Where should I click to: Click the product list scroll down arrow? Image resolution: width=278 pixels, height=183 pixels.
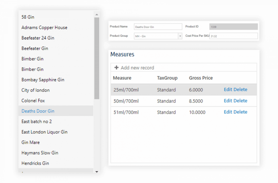[x=97, y=172]
